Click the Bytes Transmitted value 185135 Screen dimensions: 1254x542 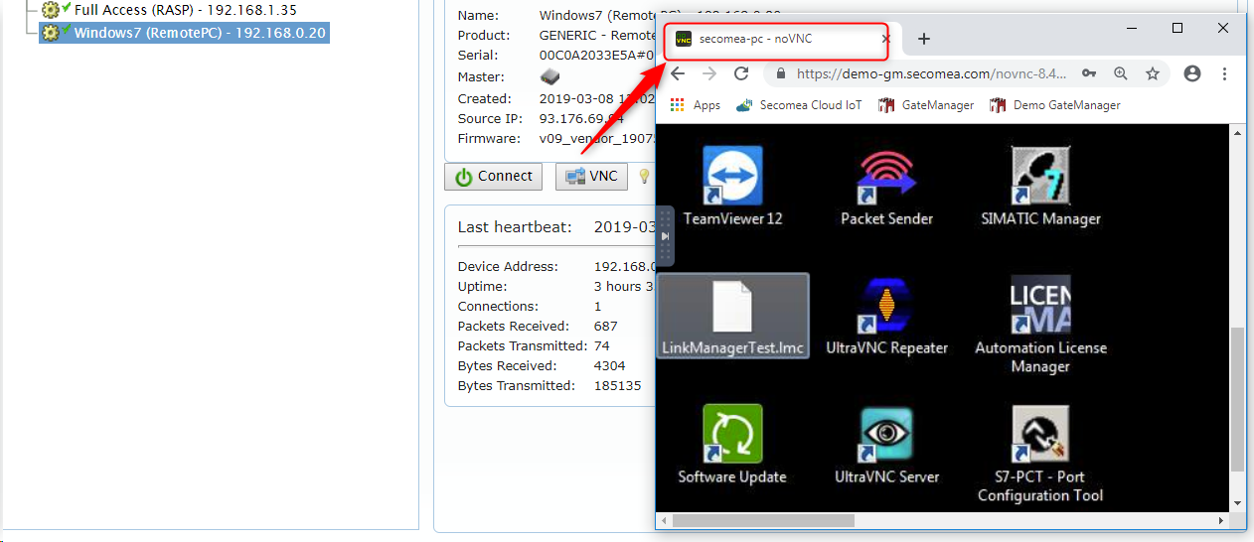(x=618, y=385)
